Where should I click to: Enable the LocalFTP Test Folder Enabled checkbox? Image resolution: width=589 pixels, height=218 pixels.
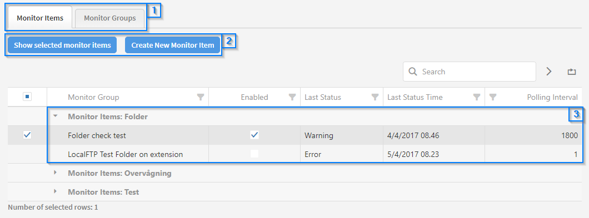click(x=254, y=154)
